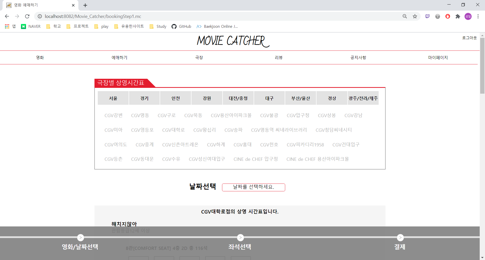Click the profile avatar icon

tap(468, 16)
